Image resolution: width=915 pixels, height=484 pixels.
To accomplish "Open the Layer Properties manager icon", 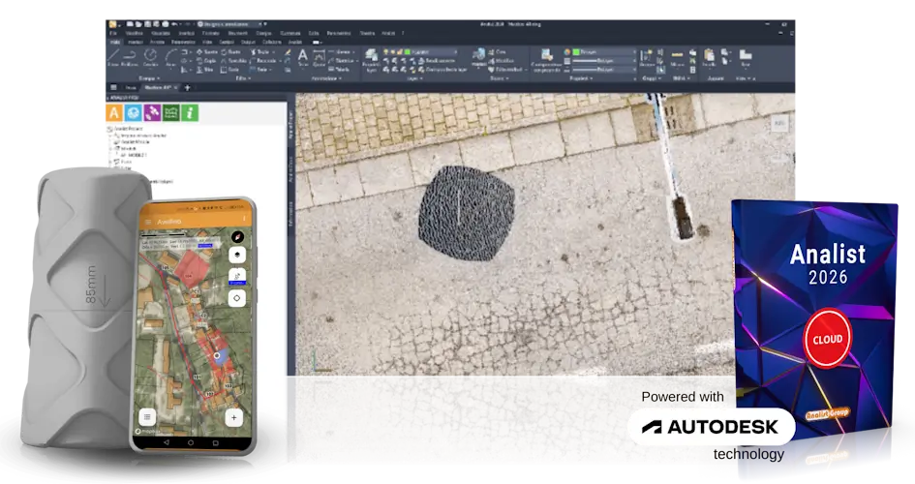I will [371, 59].
